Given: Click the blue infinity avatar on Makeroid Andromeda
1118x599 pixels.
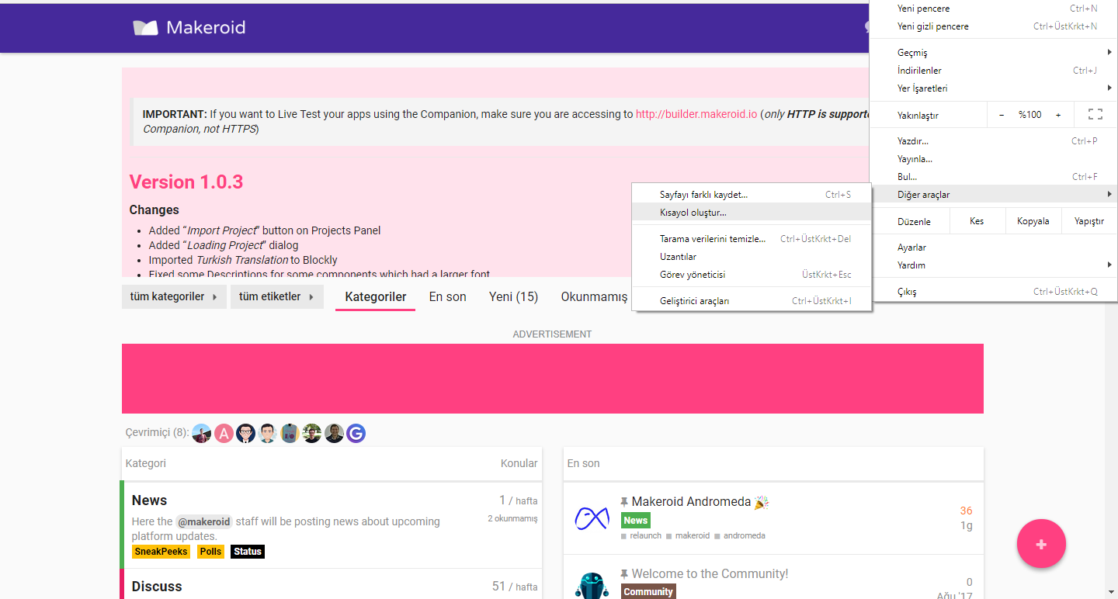Looking at the screenshot, I should (x=592, y=518).
